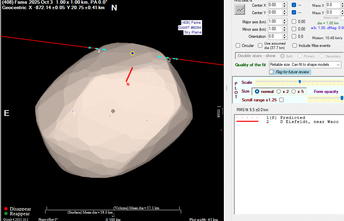344x221 pixels.
Task: Click the green Reappear legend dot
Action: (6, 214)
